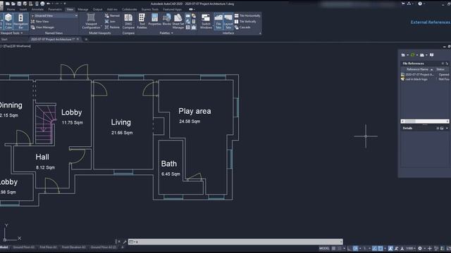Image resolution: width=451 pixels, height=253 pixels.
Task: Open the Blocks palette
Action: tap(166, 20)
